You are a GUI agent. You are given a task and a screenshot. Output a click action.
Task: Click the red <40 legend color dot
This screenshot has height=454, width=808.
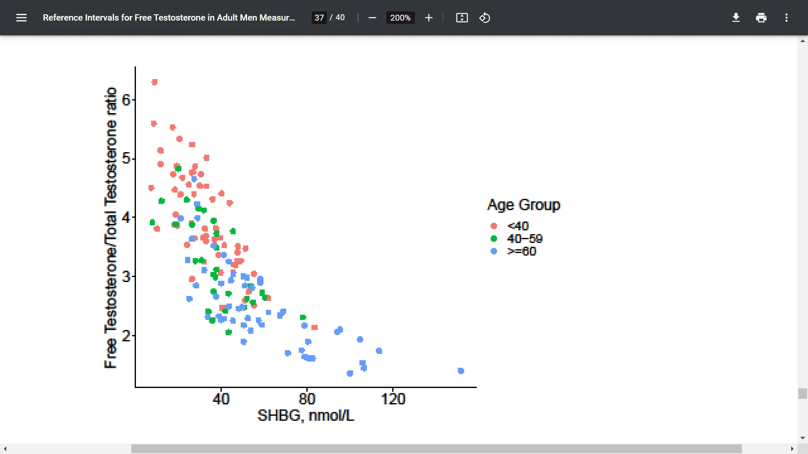coord(494,226)
